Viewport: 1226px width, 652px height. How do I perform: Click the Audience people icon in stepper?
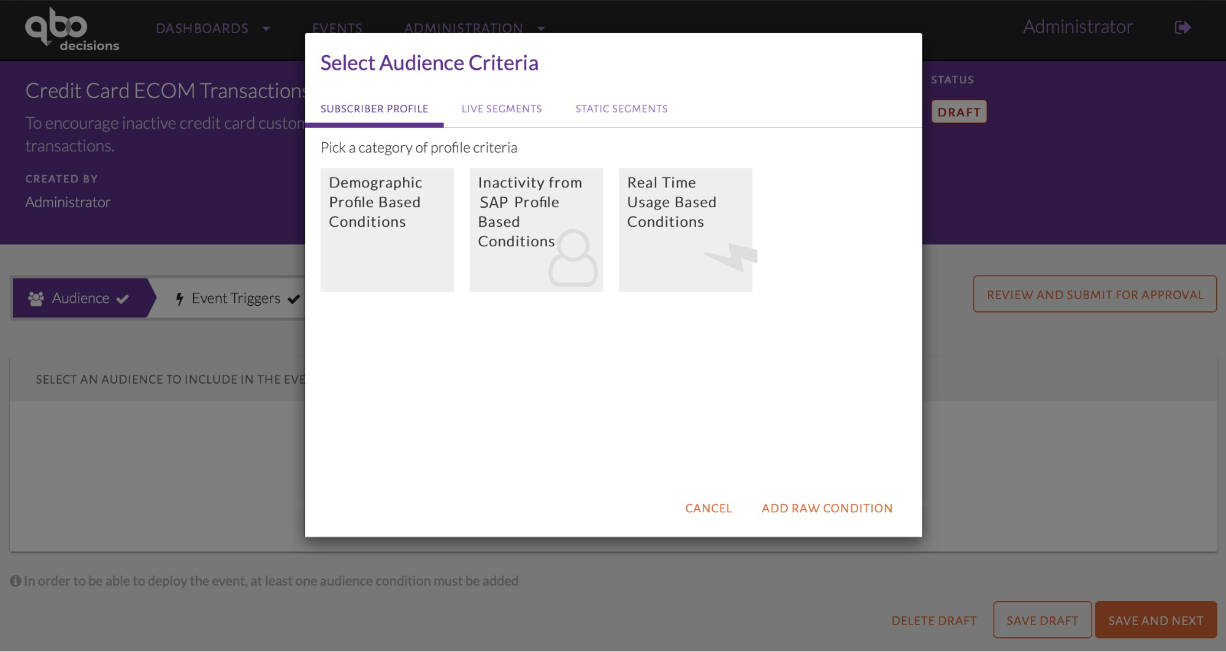(36, 298)
